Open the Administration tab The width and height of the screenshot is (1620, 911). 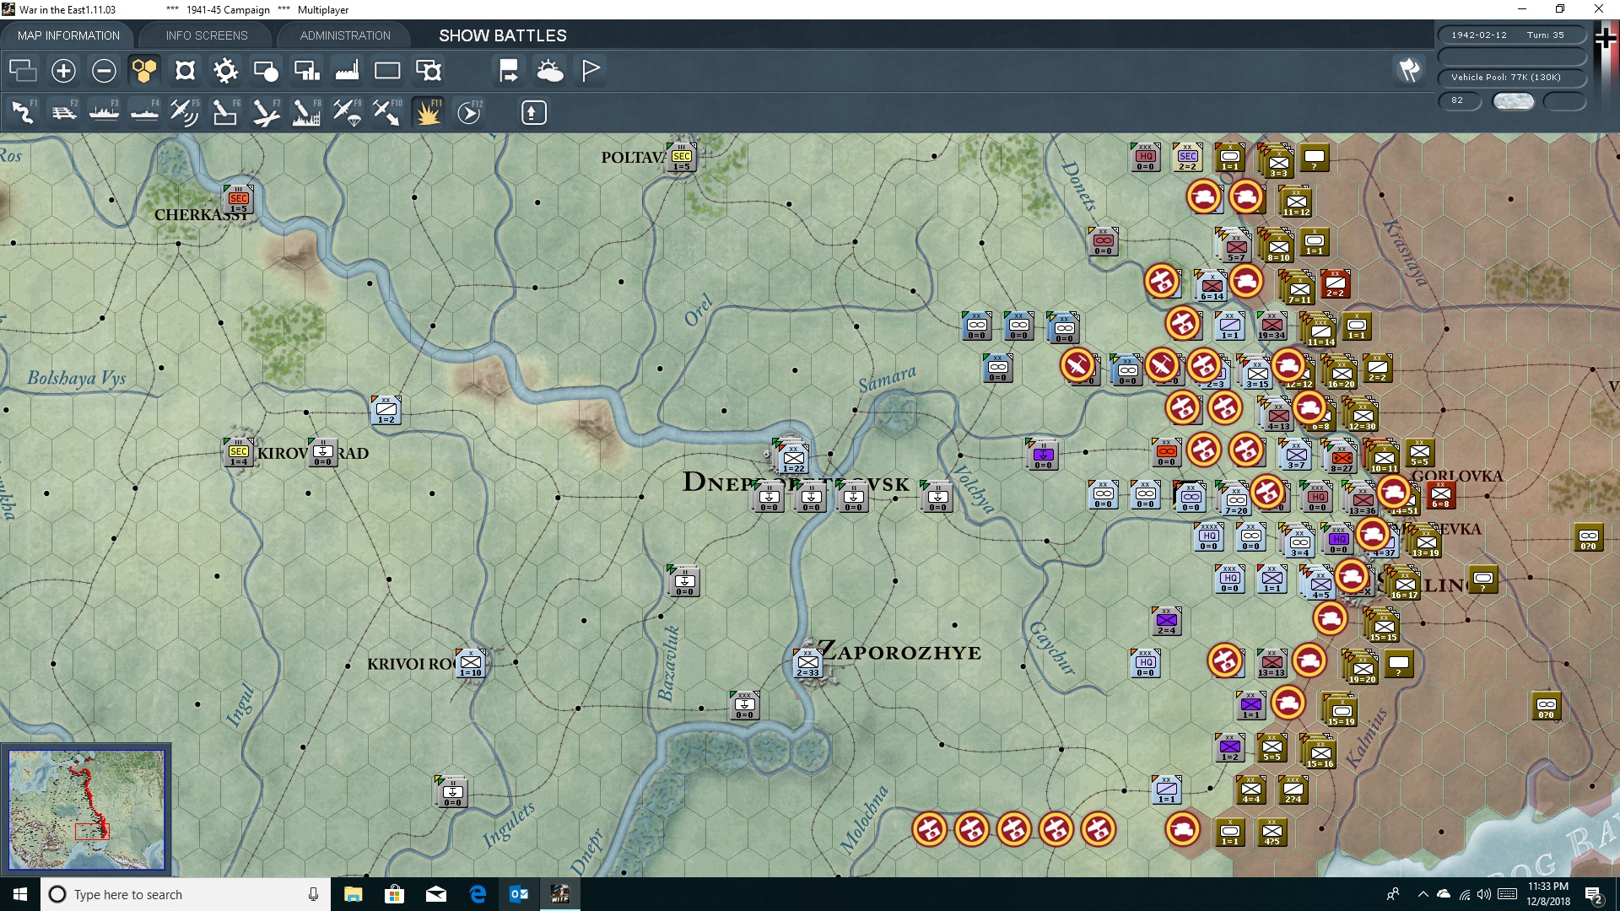click(345, 35)
